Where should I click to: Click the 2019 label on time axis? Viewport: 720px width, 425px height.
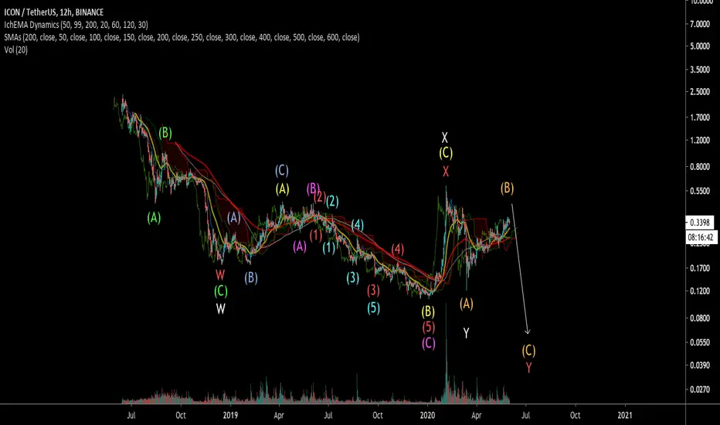(230, 416)
